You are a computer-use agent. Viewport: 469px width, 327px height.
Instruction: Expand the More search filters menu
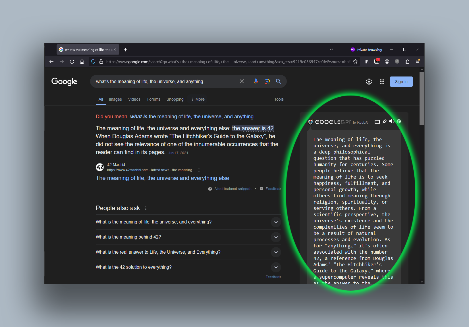[x=198, y=99]
